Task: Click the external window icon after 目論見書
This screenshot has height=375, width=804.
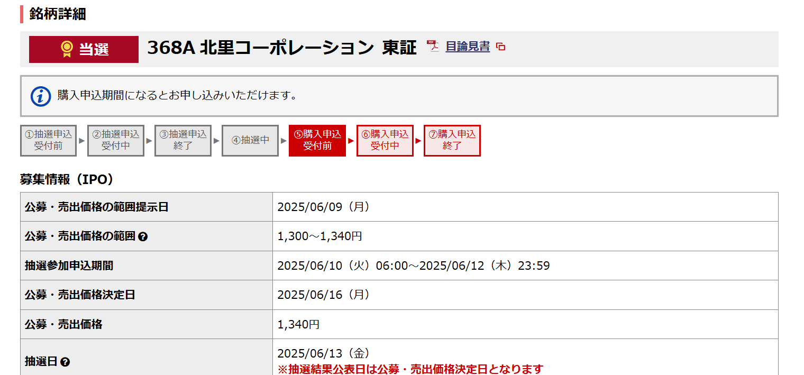Action: click(x=500, y=47)
